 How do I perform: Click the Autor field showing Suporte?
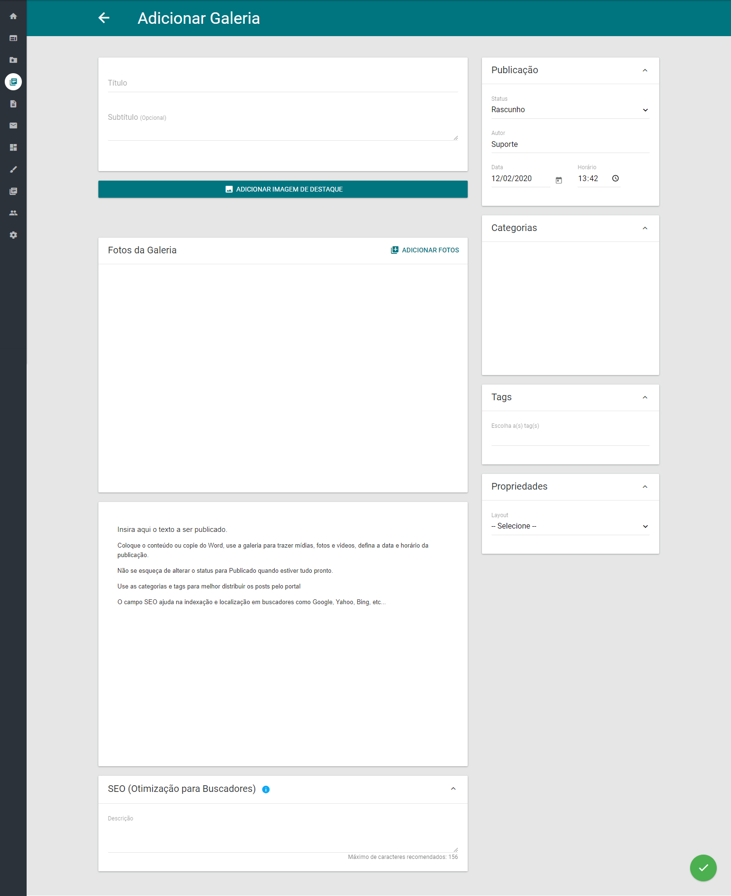coord(570,145)
